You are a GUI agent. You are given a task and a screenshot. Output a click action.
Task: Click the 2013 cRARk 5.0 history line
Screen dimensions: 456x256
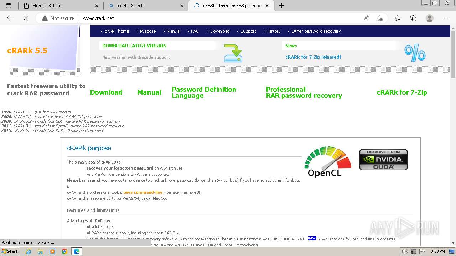[x=52, y=130]
